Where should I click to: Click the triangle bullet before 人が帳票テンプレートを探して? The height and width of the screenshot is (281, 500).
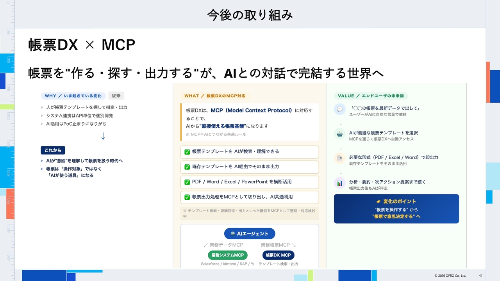(x=42, y=107)
